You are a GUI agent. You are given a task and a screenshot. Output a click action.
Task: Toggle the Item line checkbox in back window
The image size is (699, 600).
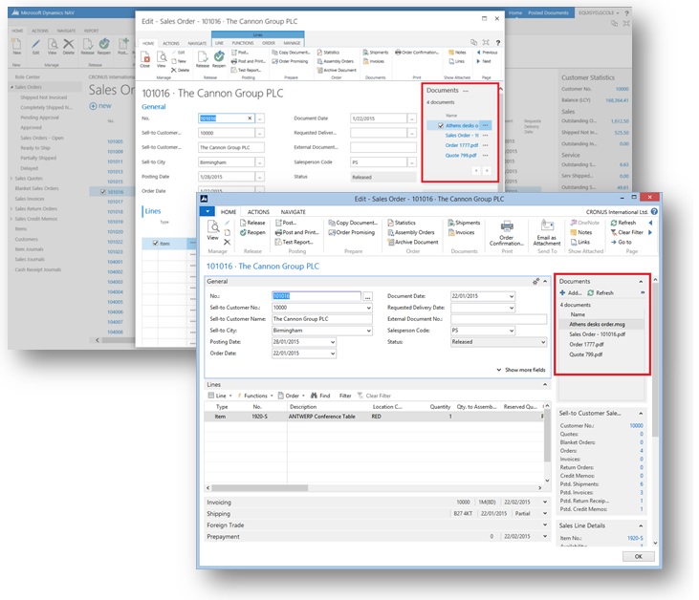point(156,244)
